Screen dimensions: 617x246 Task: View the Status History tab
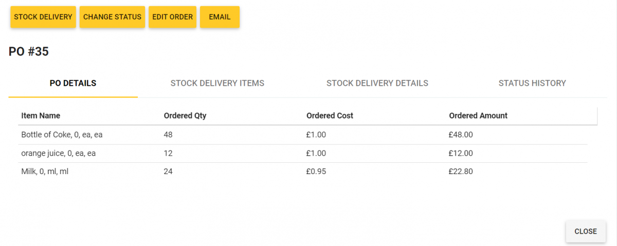click(x=532, y=83)
